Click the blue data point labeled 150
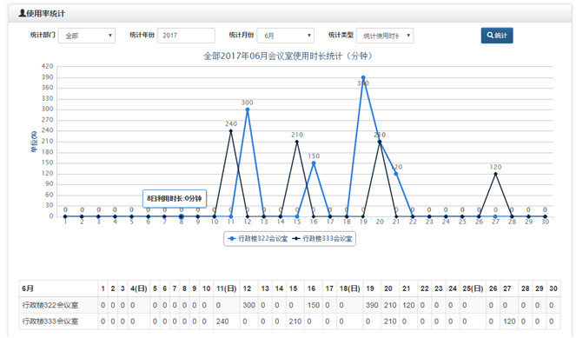 [314, 163]
